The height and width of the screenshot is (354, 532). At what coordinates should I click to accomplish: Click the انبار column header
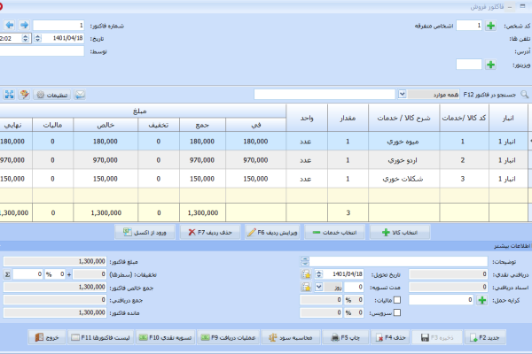508,118
